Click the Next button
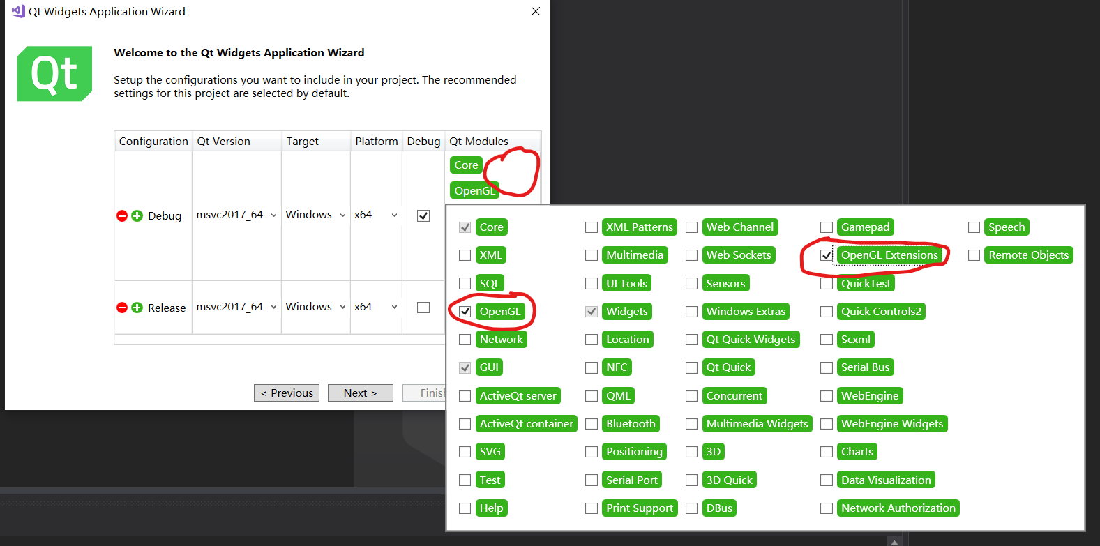 tap(361, 393)
